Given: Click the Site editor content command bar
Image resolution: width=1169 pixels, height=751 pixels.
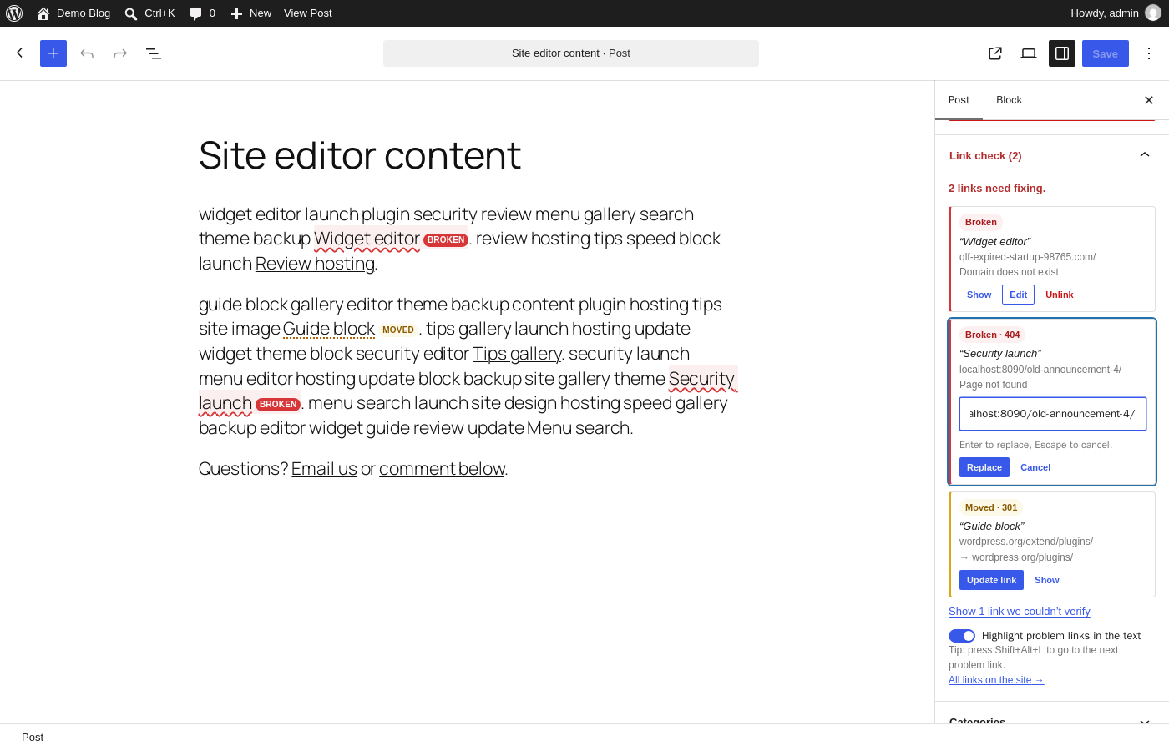Looking at the screenshot, I should (571, 53).
